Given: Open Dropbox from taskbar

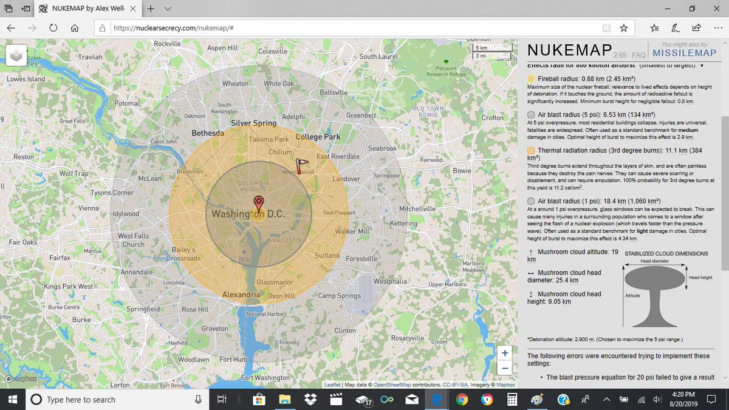Looking at the screenshot, I should click(310, 400).
